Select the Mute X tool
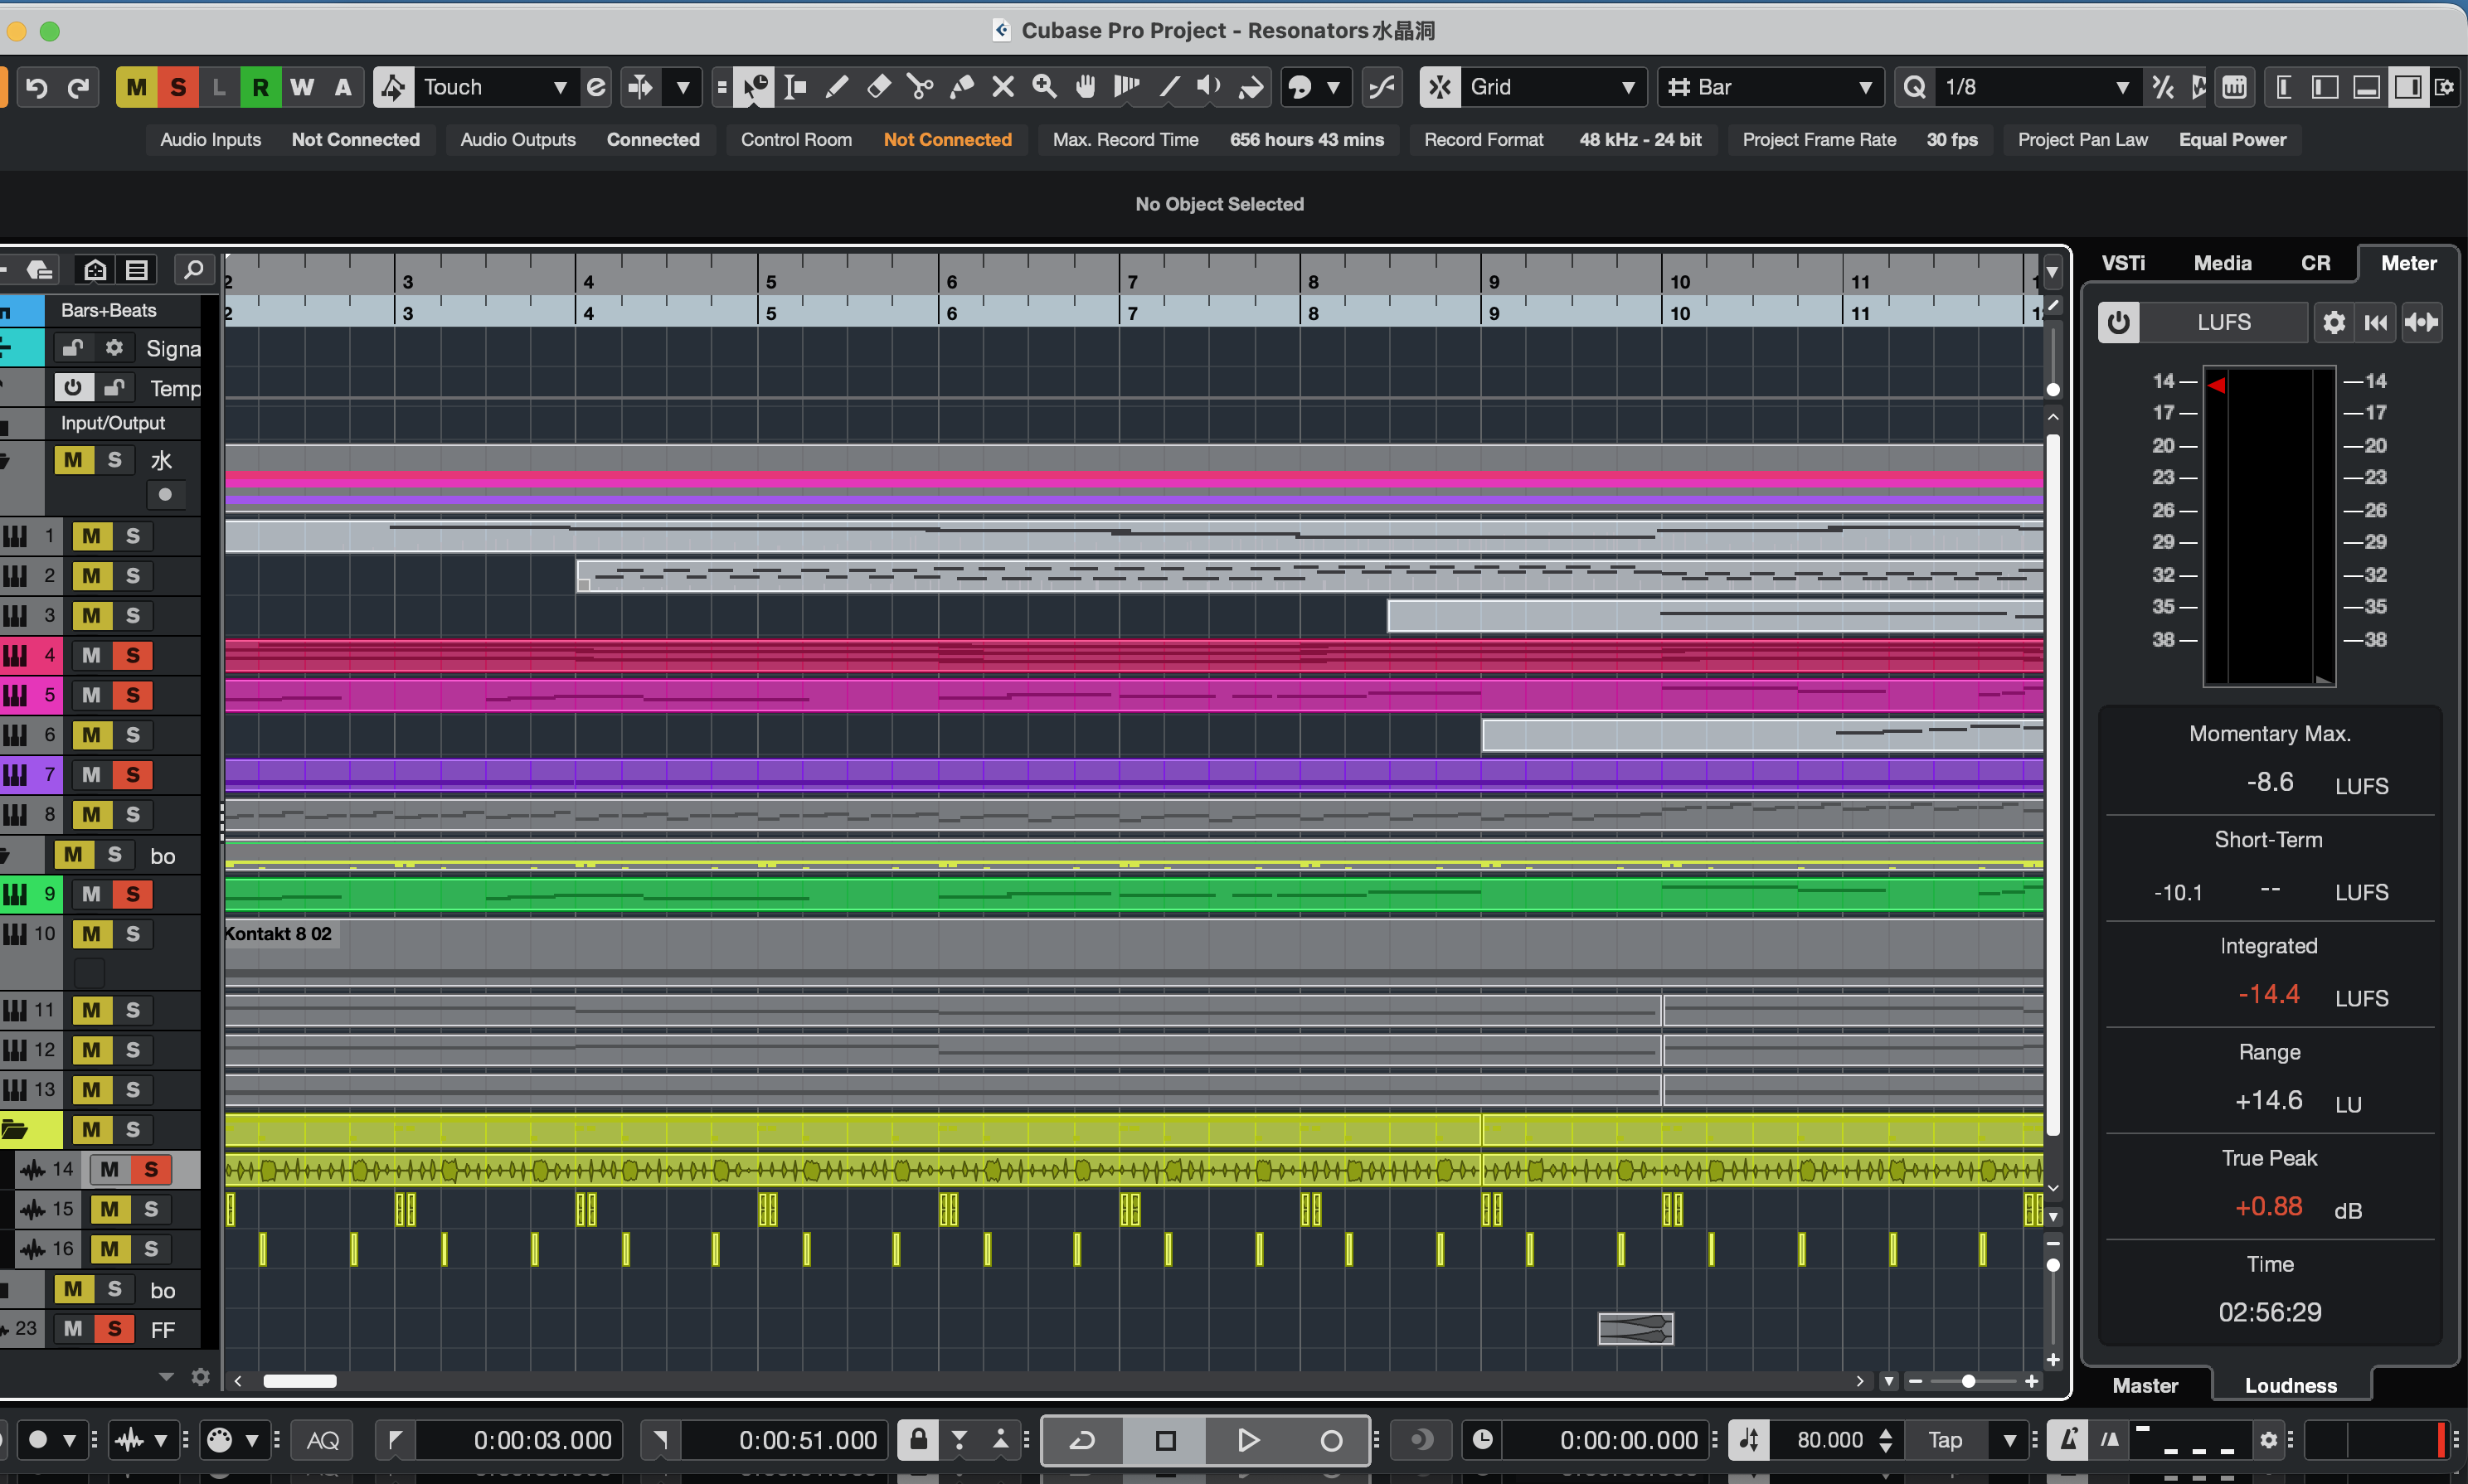The width and height of the screenshot is (2468, 1484). pyautogui.click(x=1003, y=87)
